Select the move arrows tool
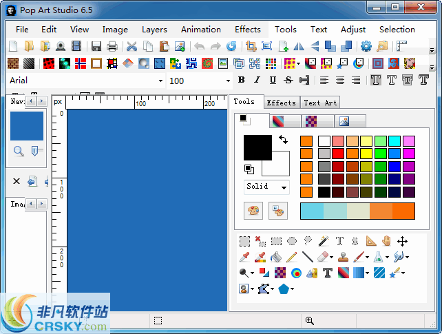This screenshot has height=334, width=442. point(402,241)
